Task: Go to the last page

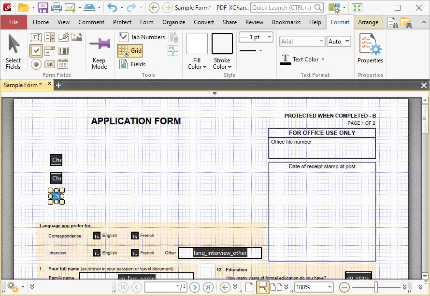Action: [208, 287]
